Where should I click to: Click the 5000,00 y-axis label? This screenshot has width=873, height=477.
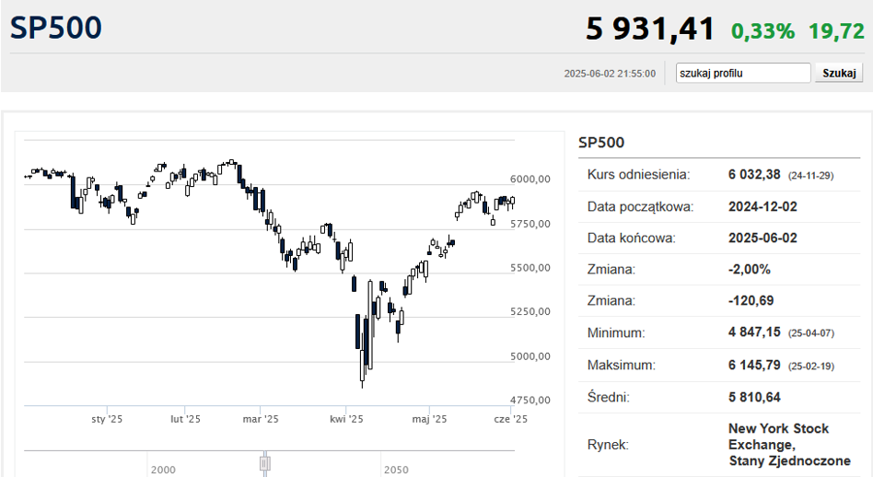530,356
